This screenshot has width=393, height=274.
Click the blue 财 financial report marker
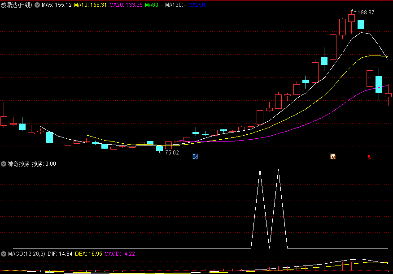pyautogui.click(x=195, y=157)
